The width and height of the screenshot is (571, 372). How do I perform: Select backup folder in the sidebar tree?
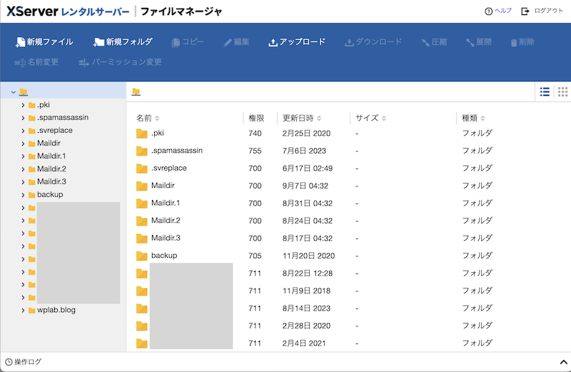tap(50, 195)
